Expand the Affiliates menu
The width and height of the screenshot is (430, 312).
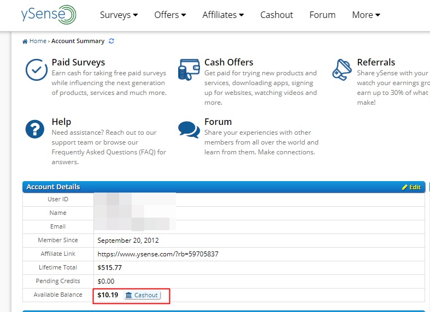pos(223,15)
